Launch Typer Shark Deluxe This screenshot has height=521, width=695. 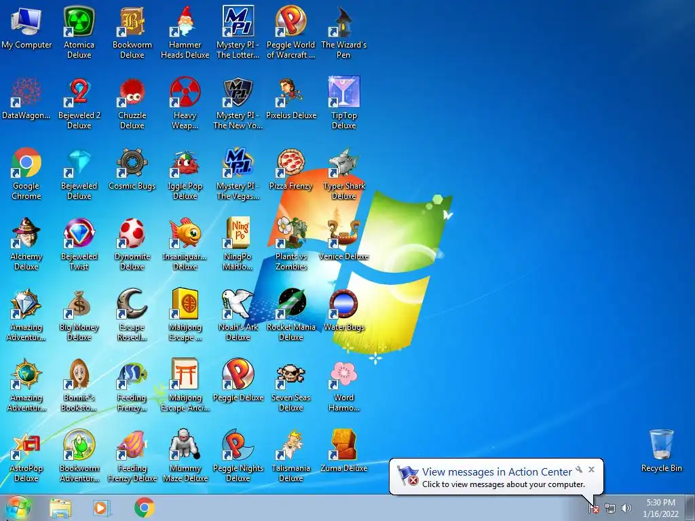[x=343, y=173]
